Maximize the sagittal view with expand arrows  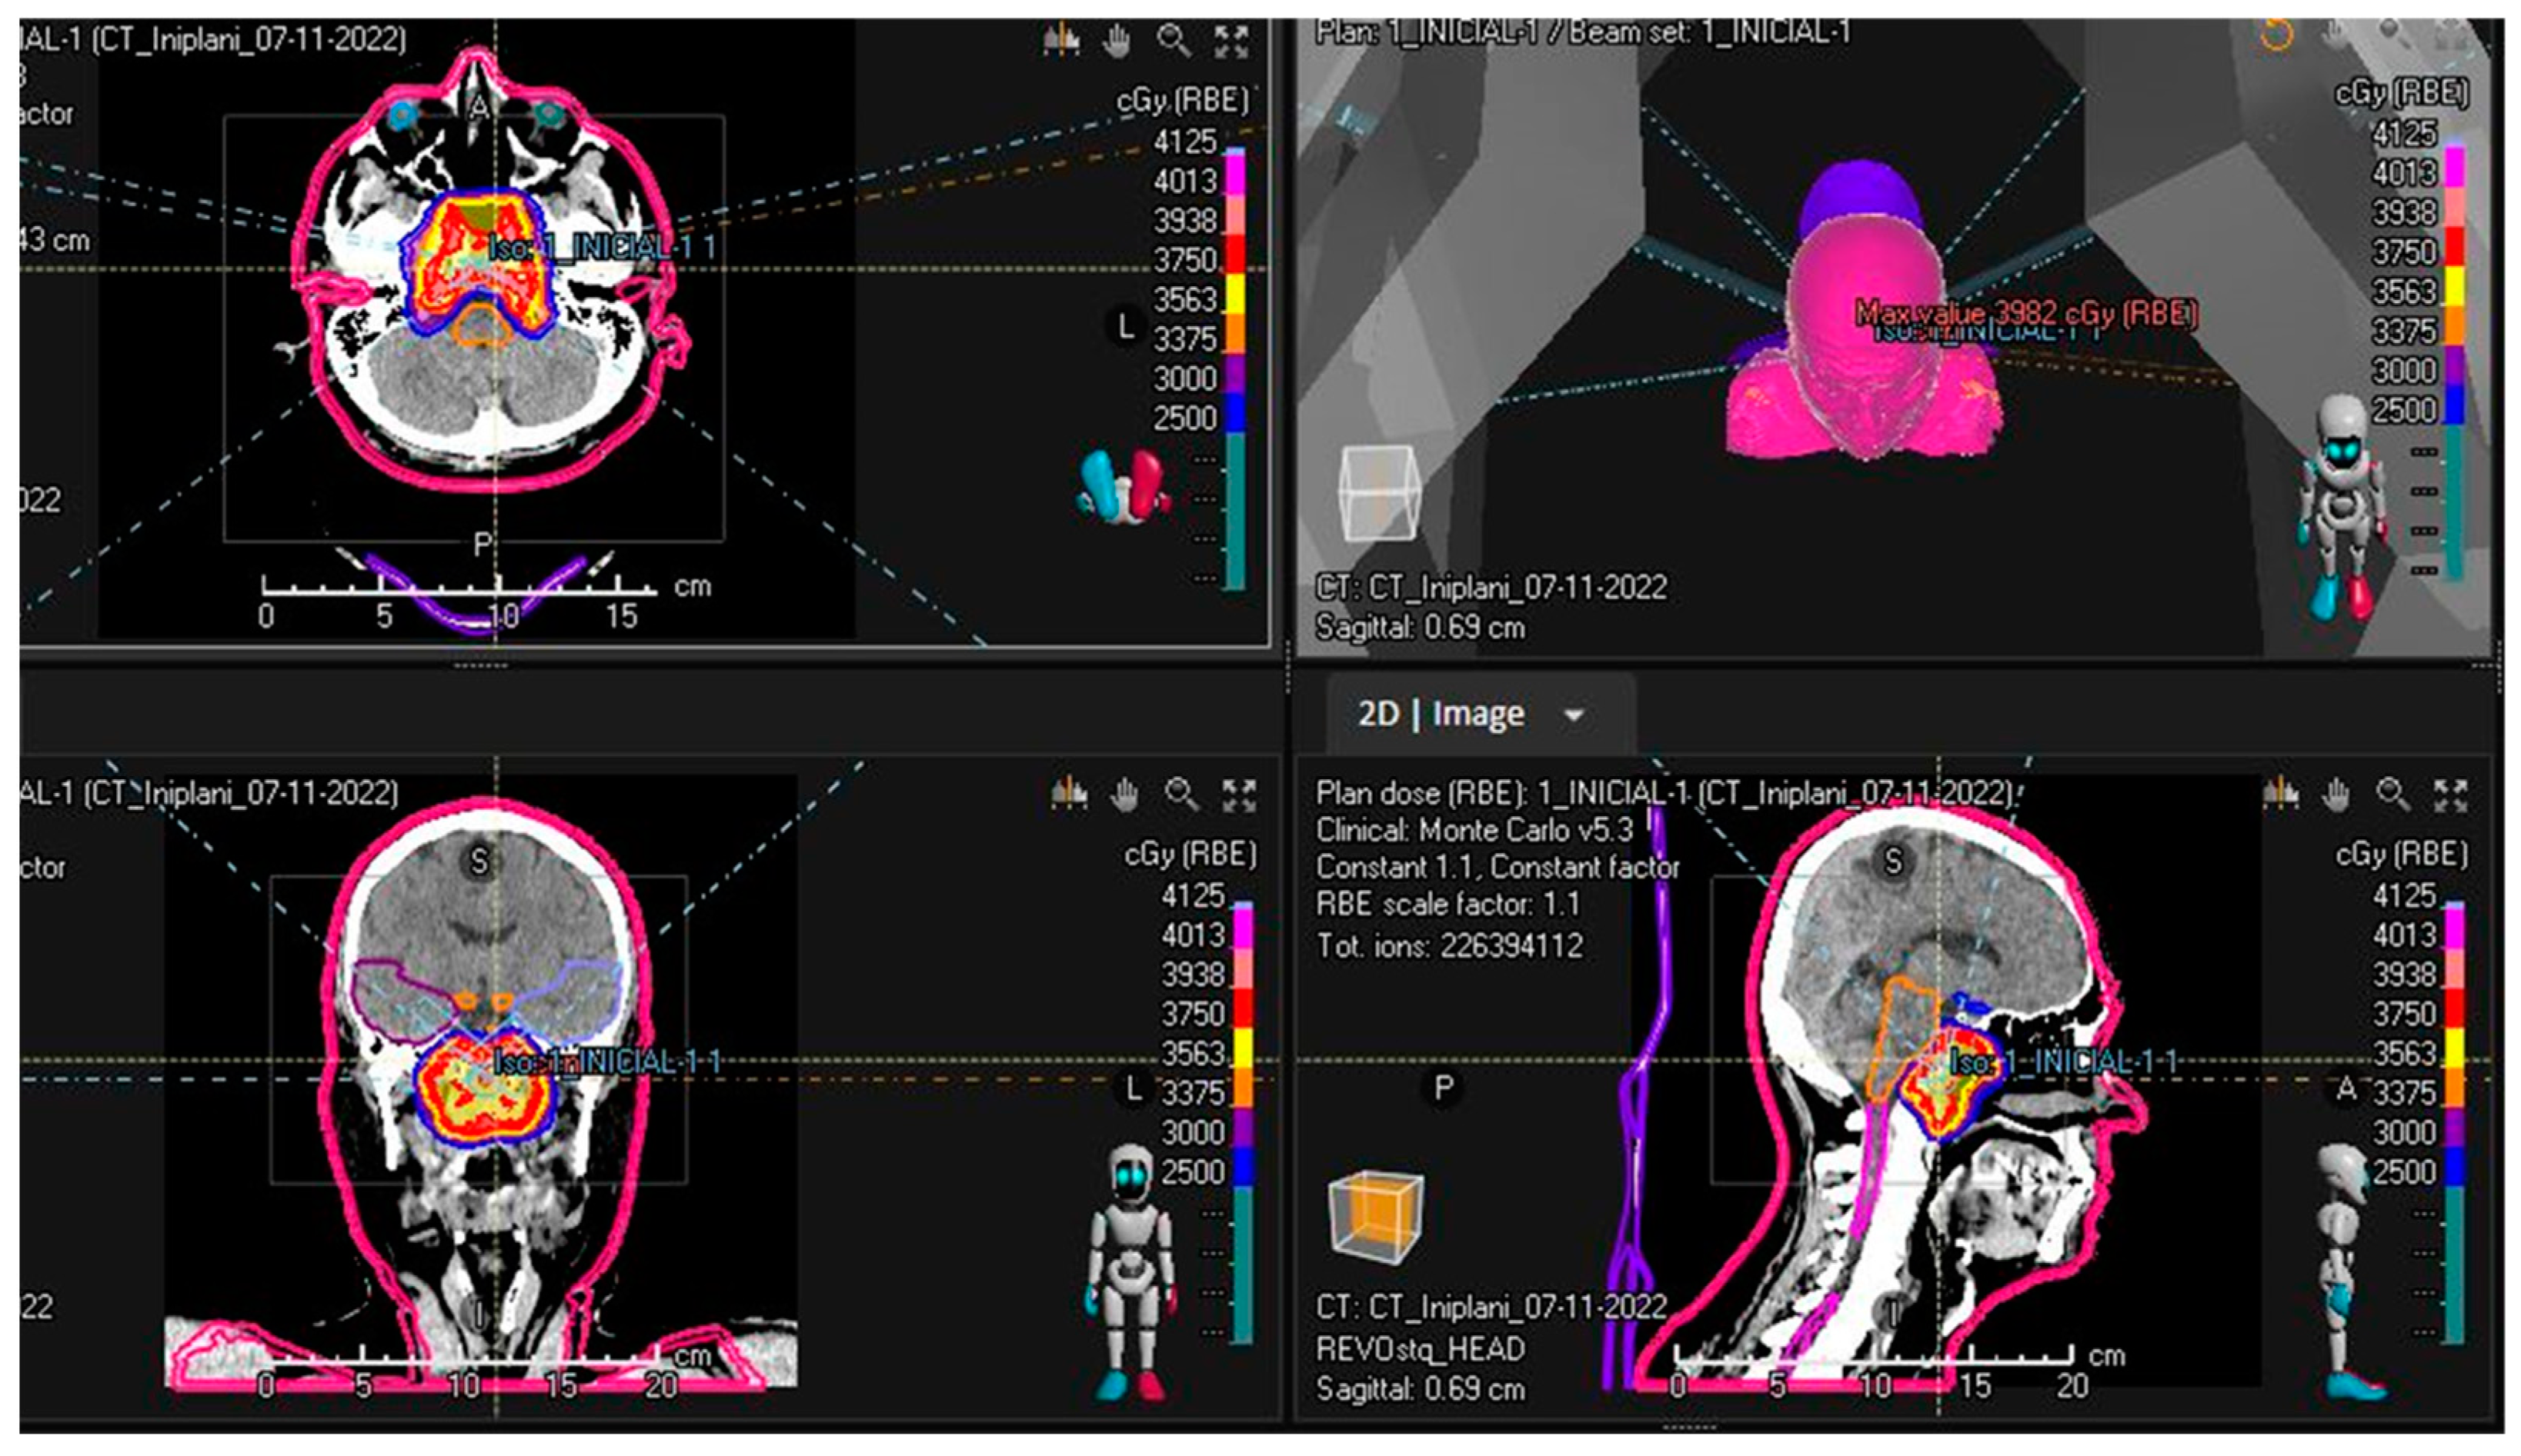2450,796
